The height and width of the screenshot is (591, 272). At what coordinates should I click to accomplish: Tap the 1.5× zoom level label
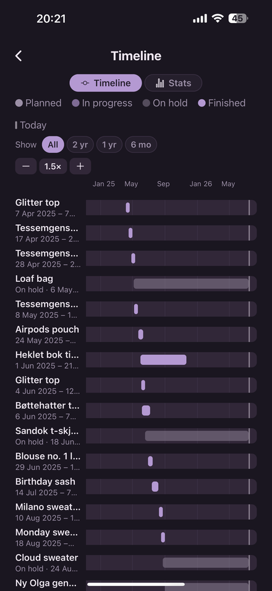click(53, 166)
